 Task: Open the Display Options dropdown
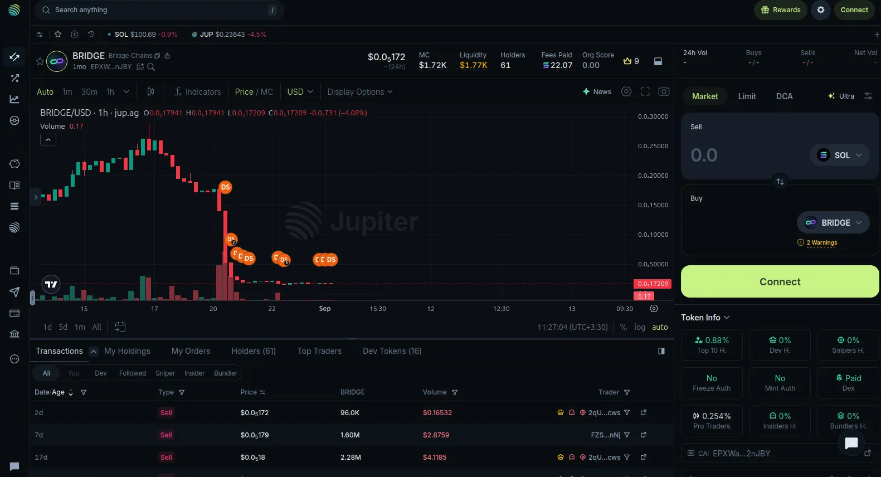[x=360, y=91]
